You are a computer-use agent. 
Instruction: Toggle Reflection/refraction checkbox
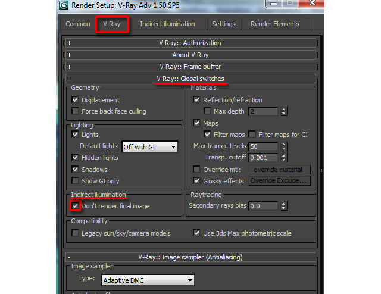196,100
